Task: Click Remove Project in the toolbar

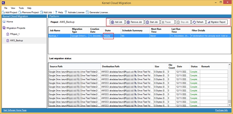Action: coord(29,12)
